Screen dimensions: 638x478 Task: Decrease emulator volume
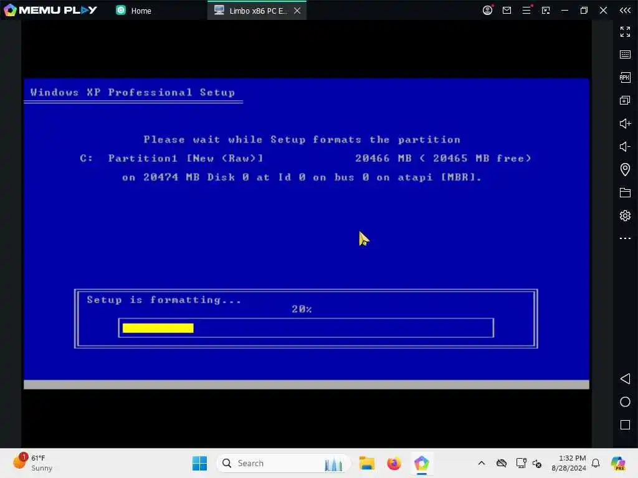tap(625, 146)
